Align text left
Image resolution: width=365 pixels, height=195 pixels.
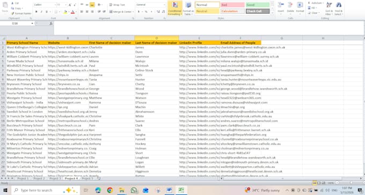82,12
